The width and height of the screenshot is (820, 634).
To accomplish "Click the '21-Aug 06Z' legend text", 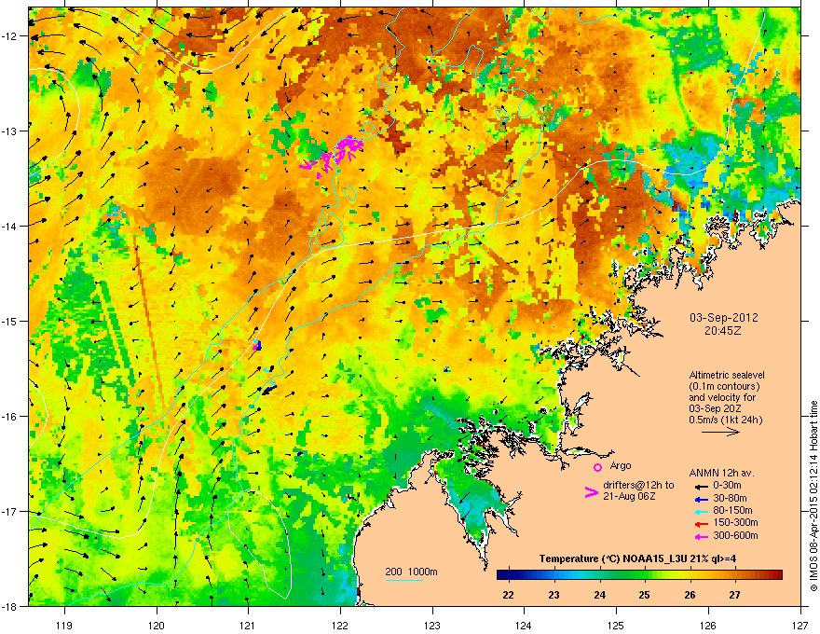I will pyautogui.click(x=629, y=496).
